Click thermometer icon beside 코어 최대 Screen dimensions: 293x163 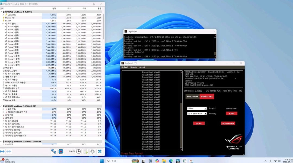(4, 118)
